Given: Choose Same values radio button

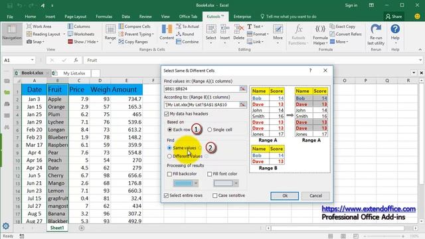Looking at the screenshot, I should [x=169, y=148].
